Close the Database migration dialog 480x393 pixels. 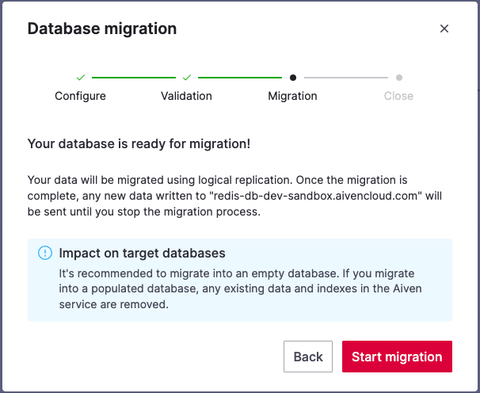point(444,29)
